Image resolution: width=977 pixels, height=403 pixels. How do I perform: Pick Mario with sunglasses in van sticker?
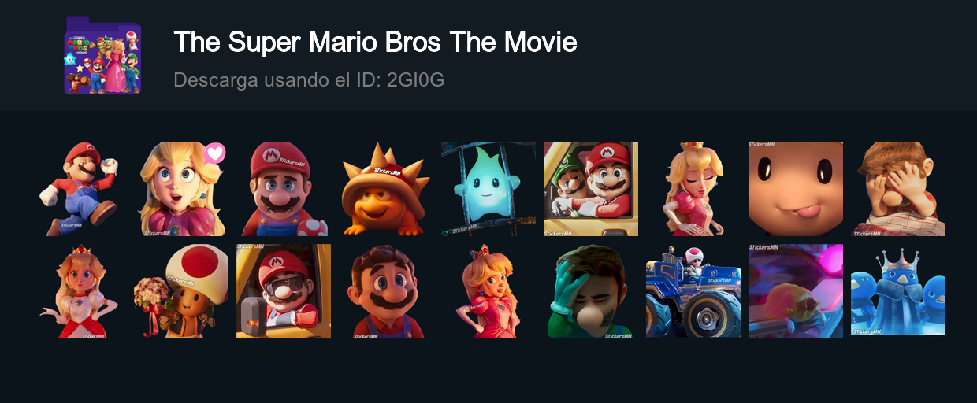pyautogui.click(x=284, y=291)
